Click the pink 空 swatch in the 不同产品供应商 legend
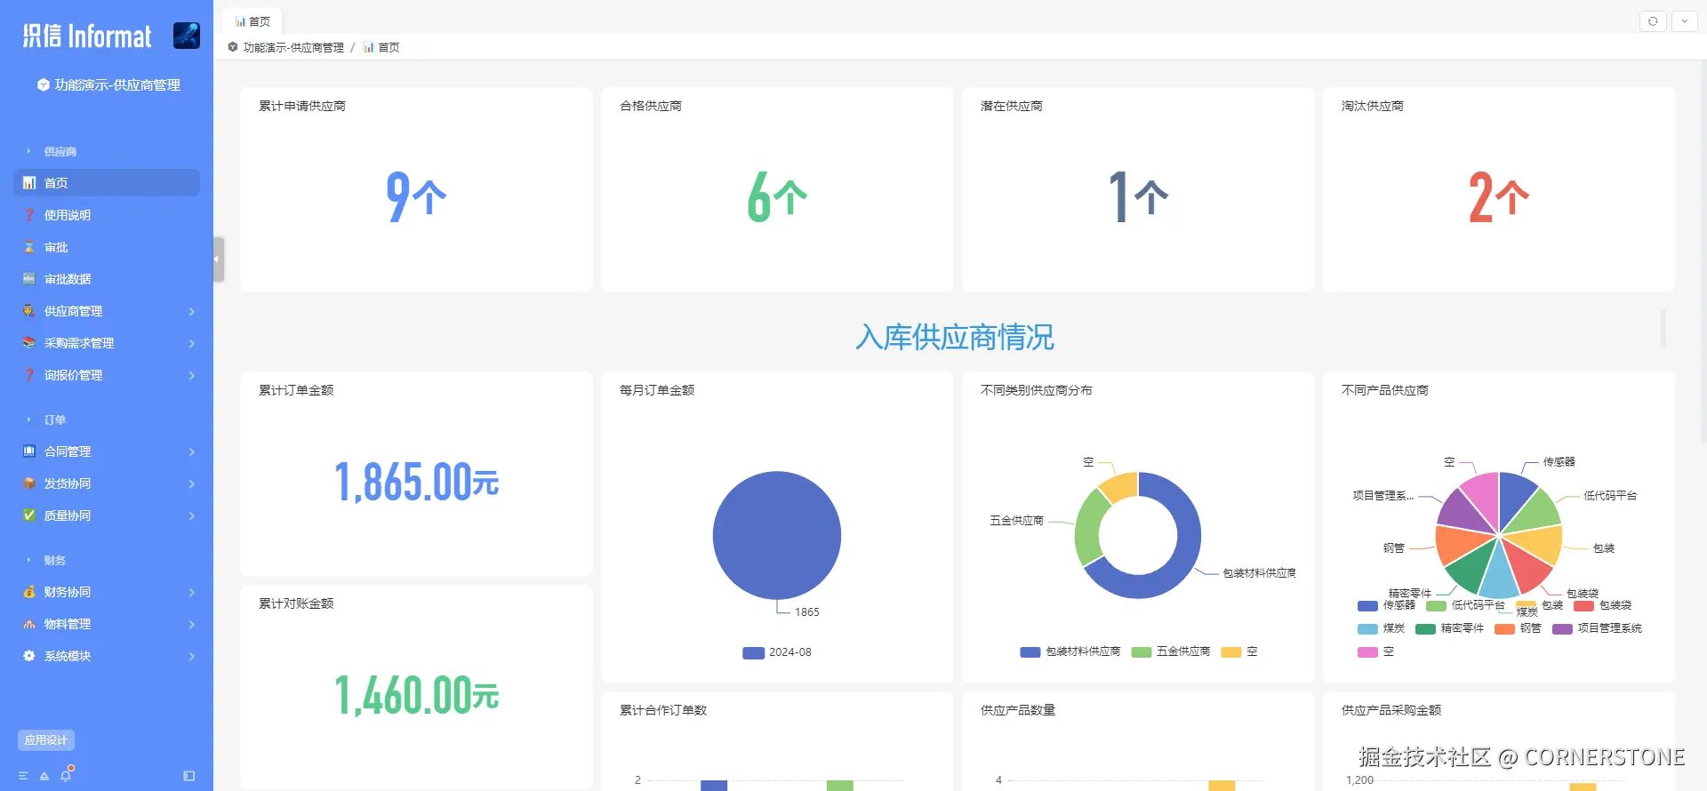Image resolution: width=1707 pixels, height=791 pixels. pyautogui.click(x=1367, y=652)
